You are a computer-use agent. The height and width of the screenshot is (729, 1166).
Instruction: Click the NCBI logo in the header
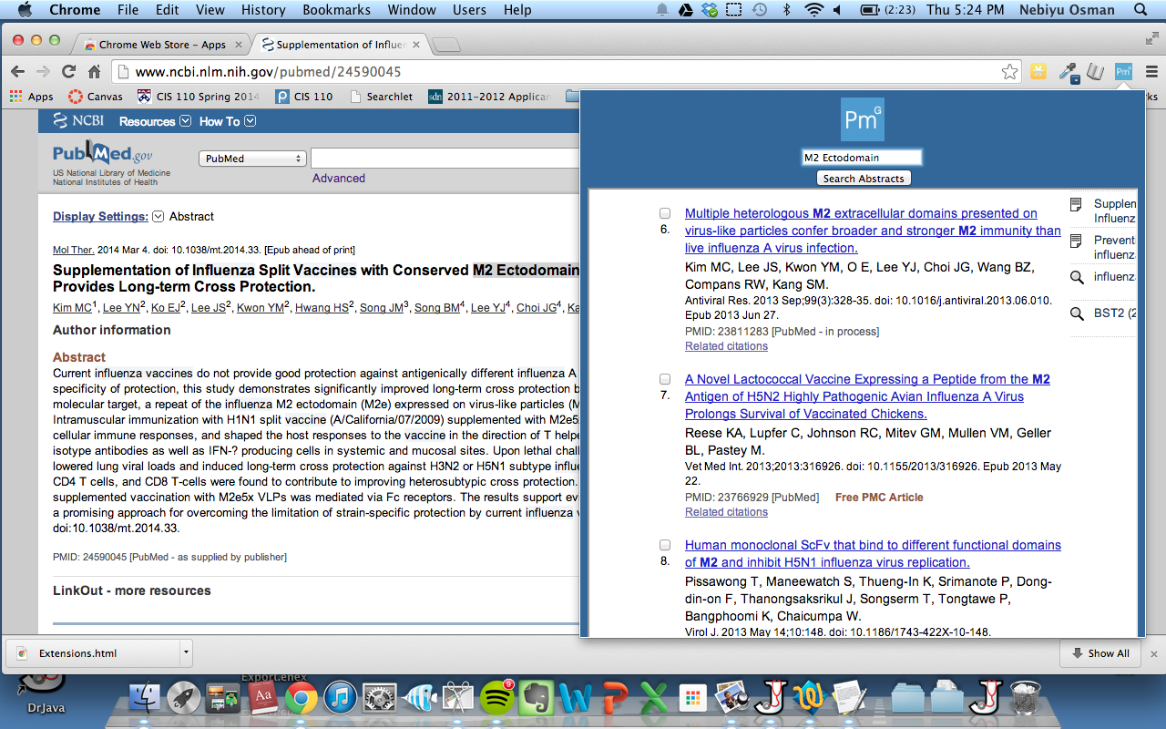coord(78,120)
